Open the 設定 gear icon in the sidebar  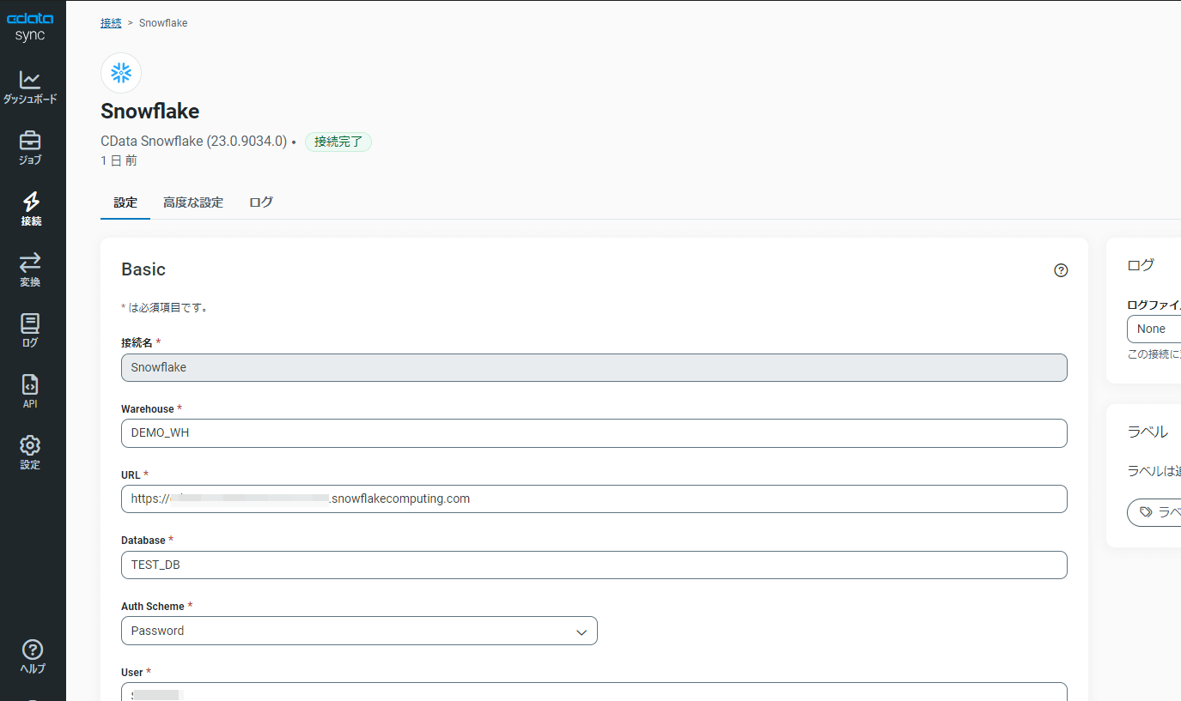click(x=30, y=450)
